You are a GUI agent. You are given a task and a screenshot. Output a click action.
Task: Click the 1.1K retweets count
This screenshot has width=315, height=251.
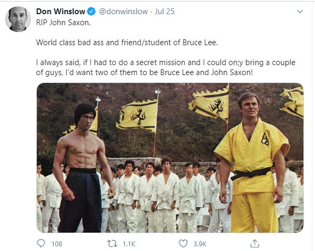(129, 244)
